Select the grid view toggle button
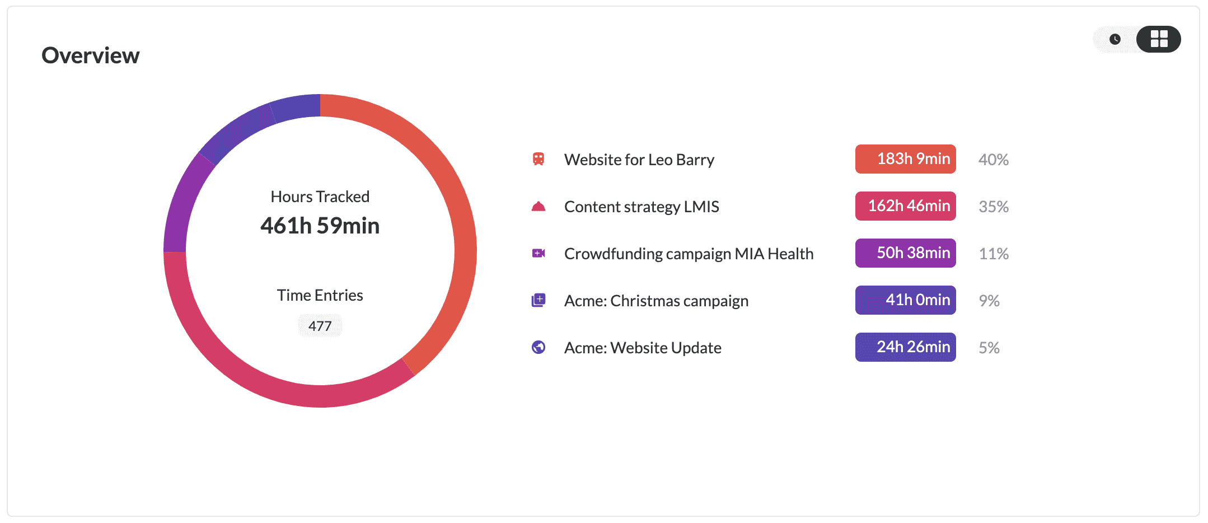 tap(1158, 39)
